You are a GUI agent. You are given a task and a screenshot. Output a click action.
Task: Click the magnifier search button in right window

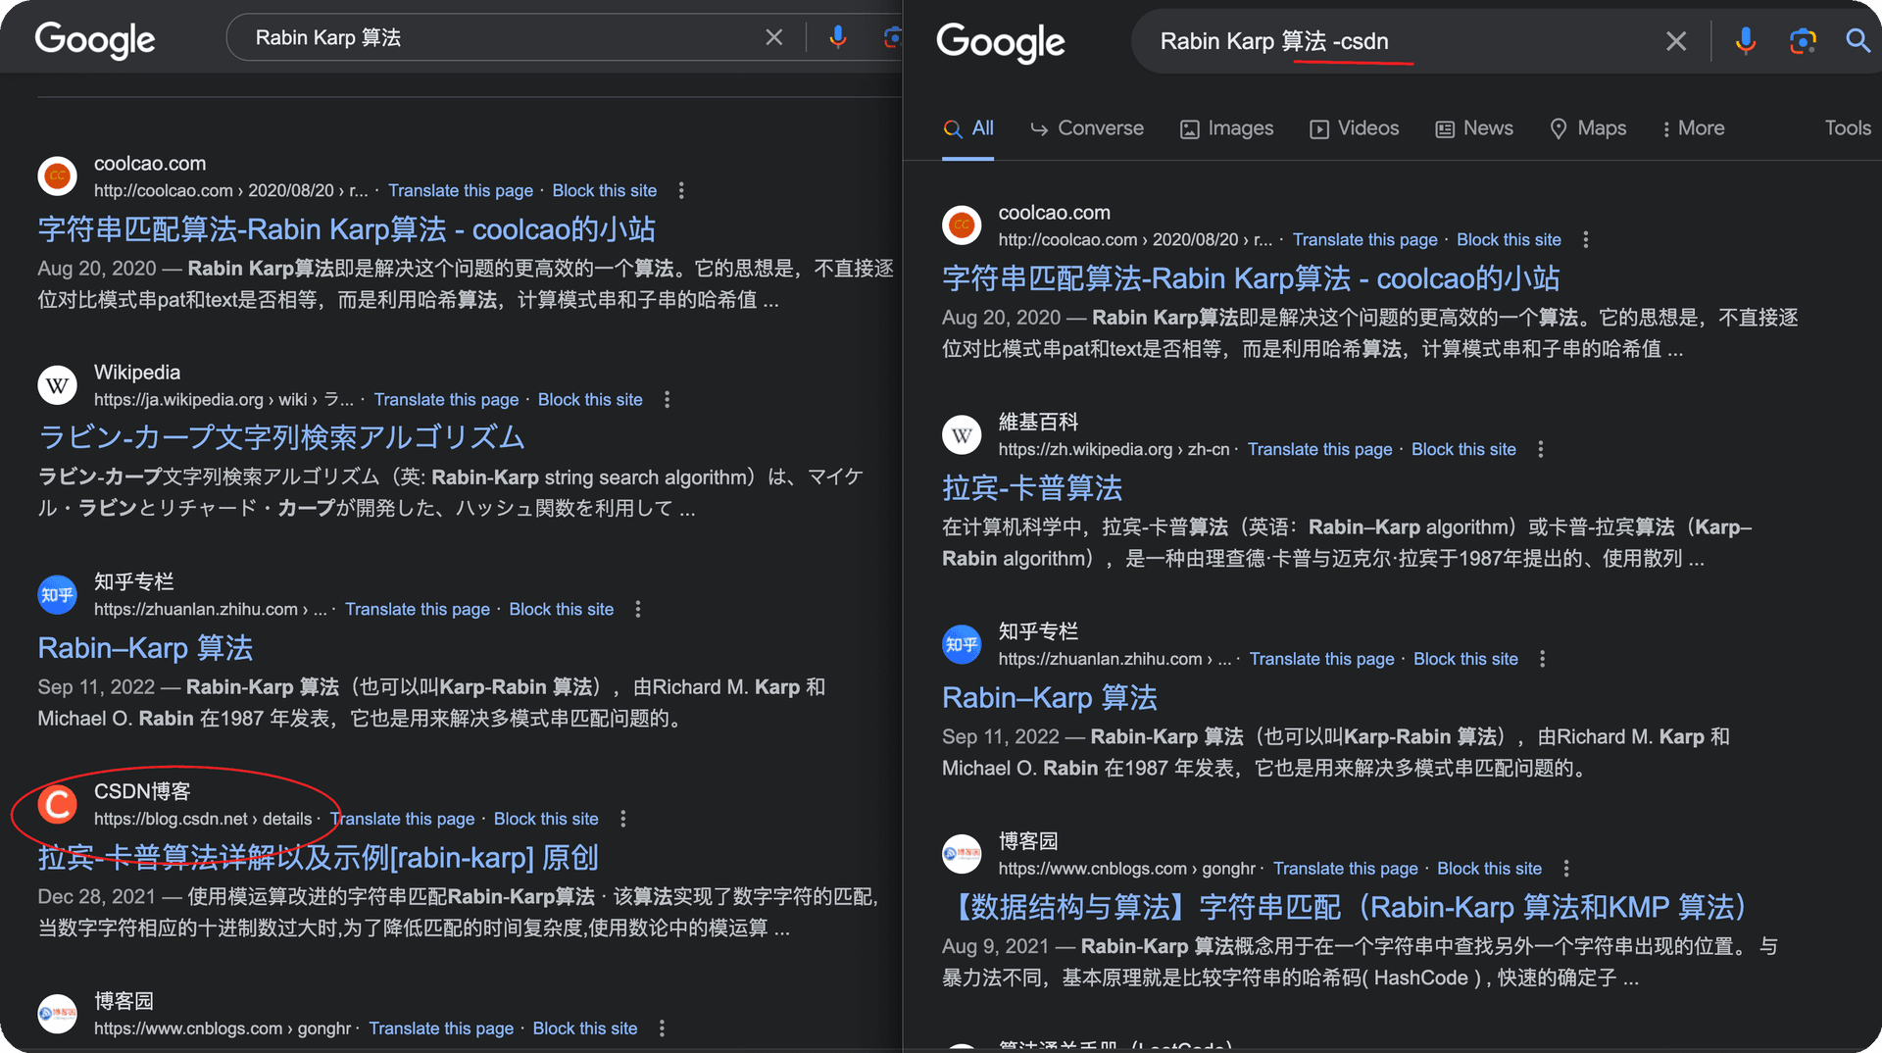click(1857, 40)
